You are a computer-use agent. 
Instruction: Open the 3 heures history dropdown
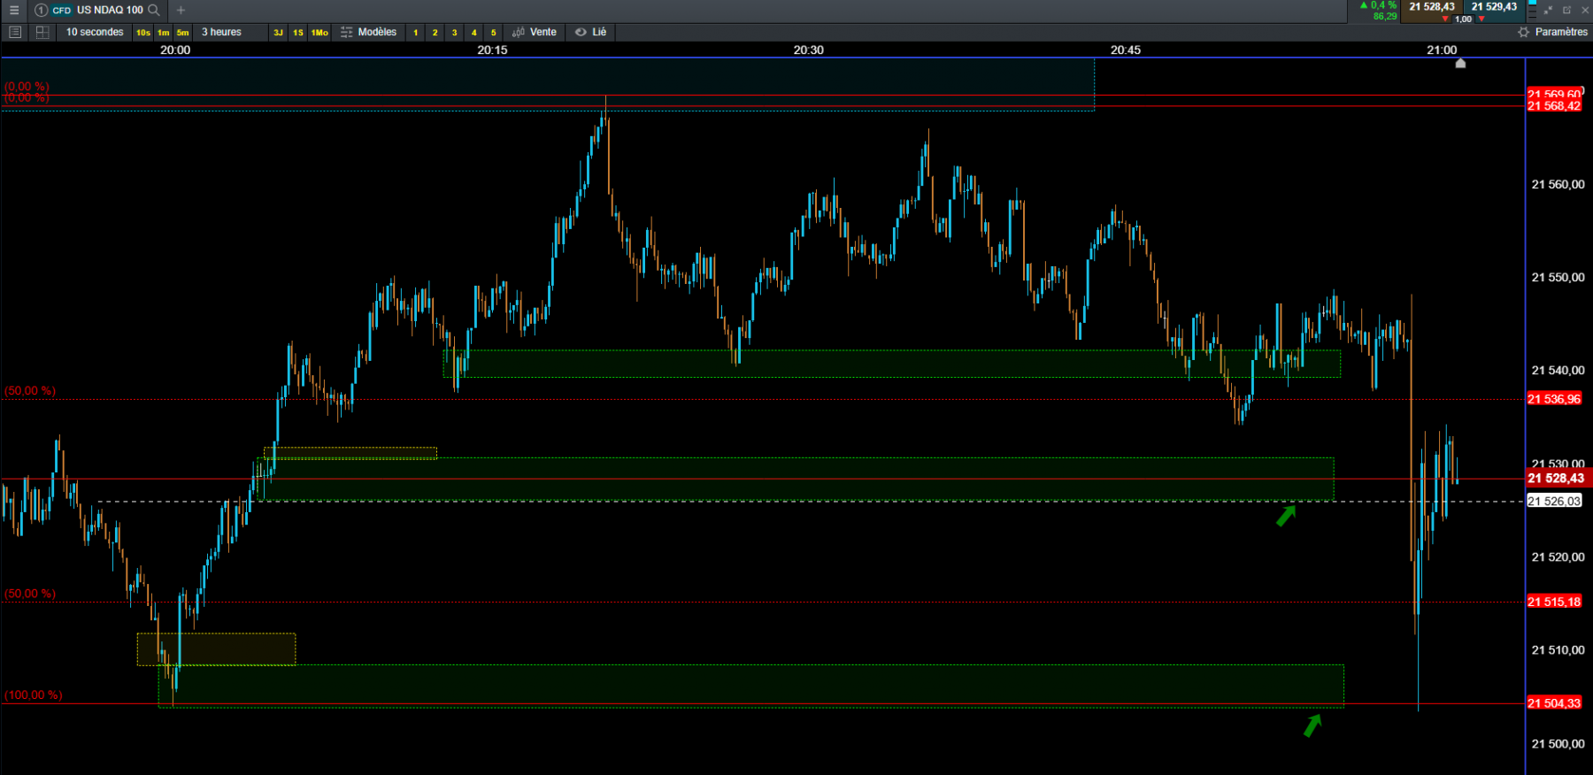coord(230,32)
